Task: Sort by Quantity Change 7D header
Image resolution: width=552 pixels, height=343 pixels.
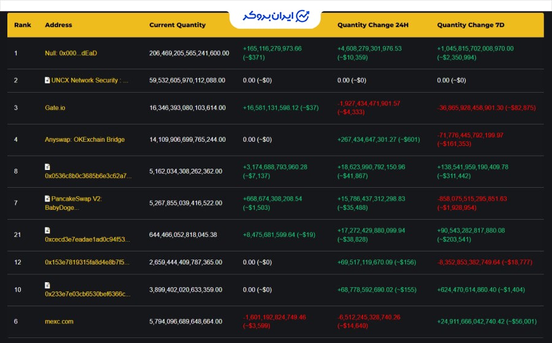Action: click(470, 25)
